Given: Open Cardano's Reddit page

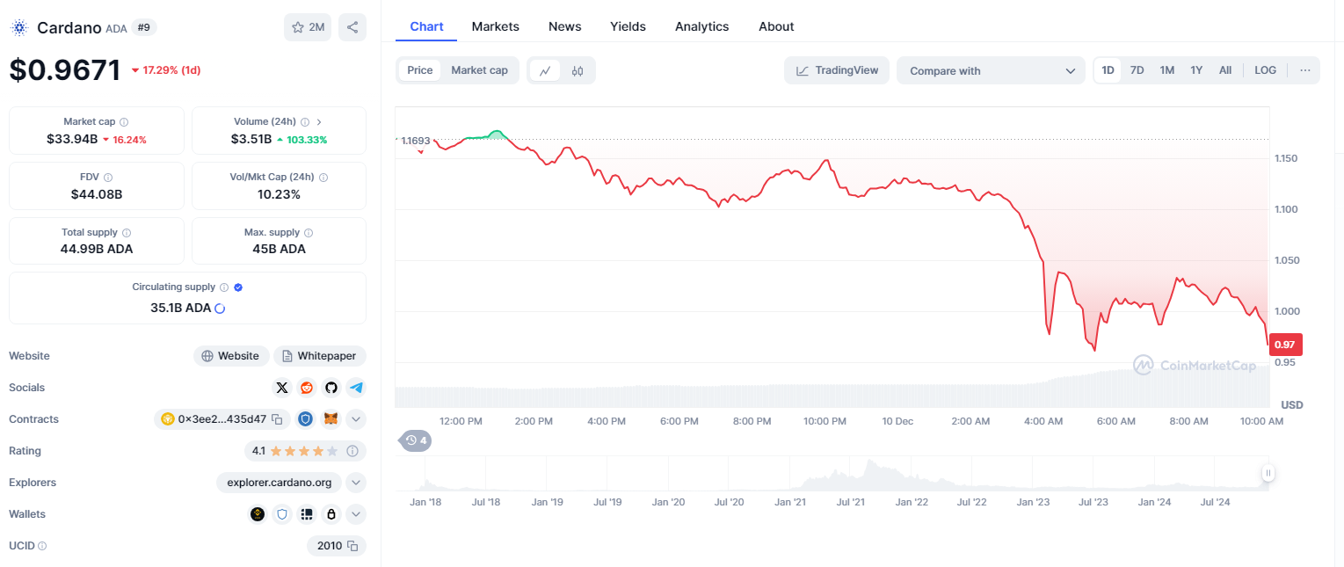Looking at the screenshot, I should [x=306, y=388].
